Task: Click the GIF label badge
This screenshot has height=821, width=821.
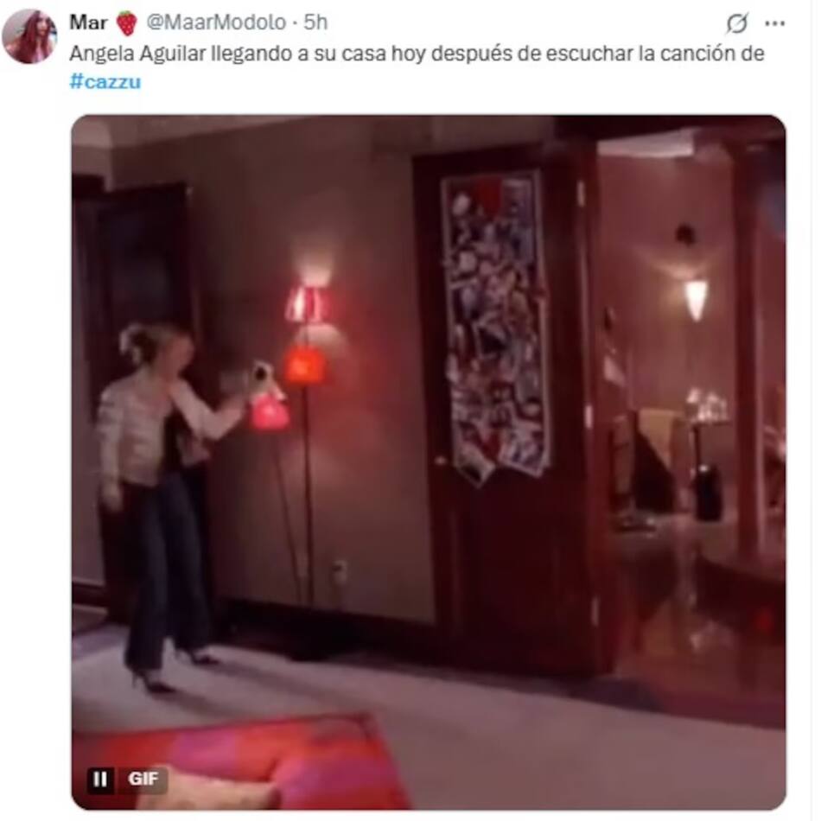Action: (143, 780)
